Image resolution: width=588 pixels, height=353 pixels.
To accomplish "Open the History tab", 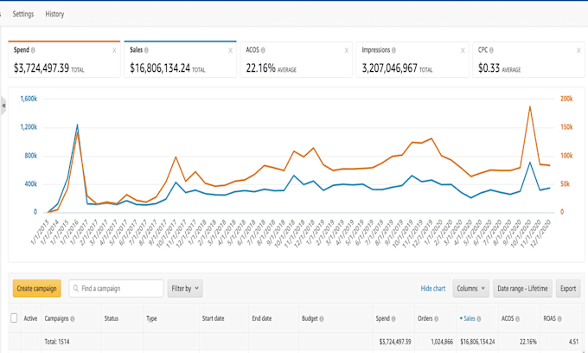I will point(54,14).
